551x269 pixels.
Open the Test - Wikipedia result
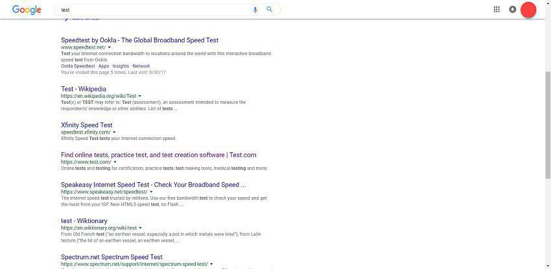84,89
